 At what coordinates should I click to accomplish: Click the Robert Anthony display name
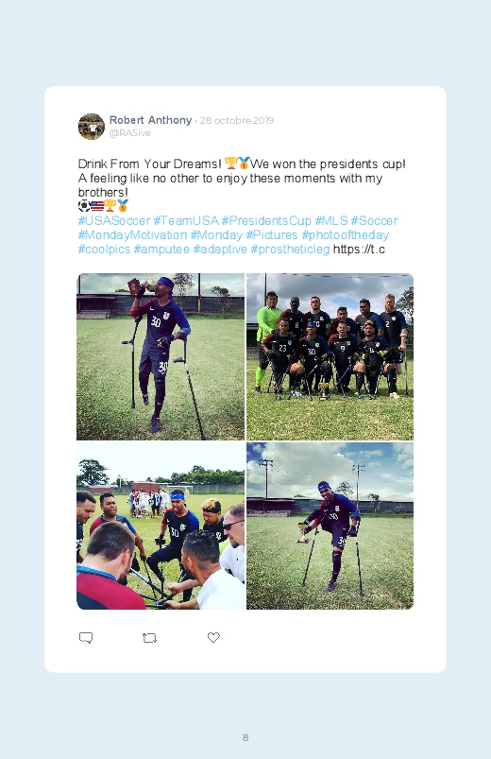pos(150,120)
